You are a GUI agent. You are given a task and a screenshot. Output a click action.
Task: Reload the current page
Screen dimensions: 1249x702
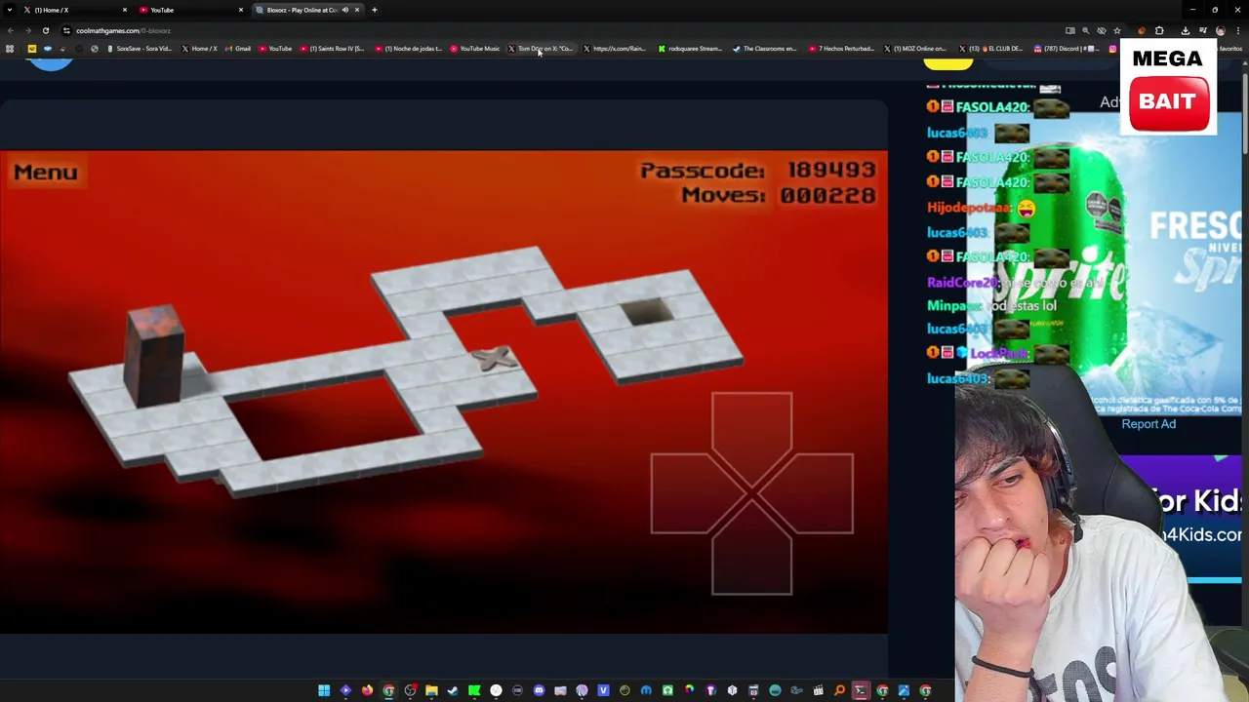coord(45,30)
